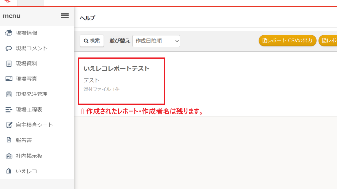
Task: Select the 自主検査シート pencil-edit icon
Action: point(9,125)
